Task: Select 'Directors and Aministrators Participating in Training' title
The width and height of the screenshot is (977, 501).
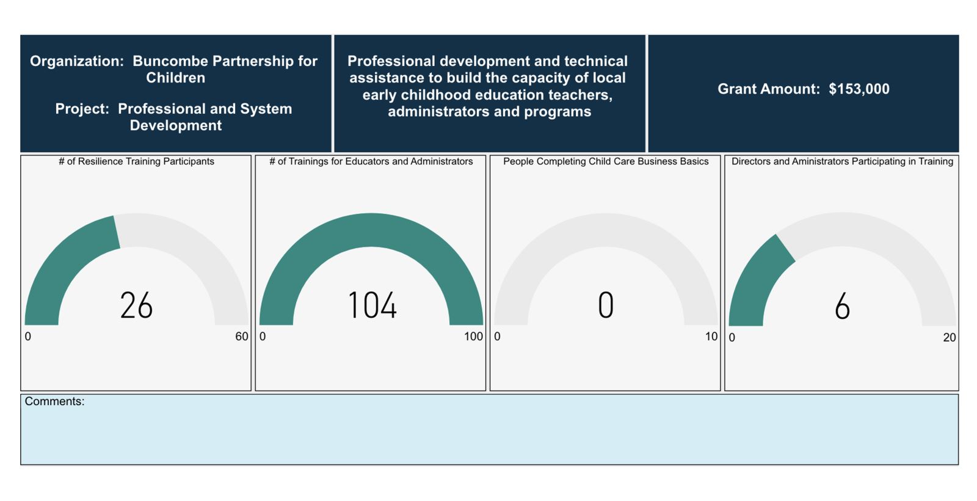Action: (x=842, y=161)
